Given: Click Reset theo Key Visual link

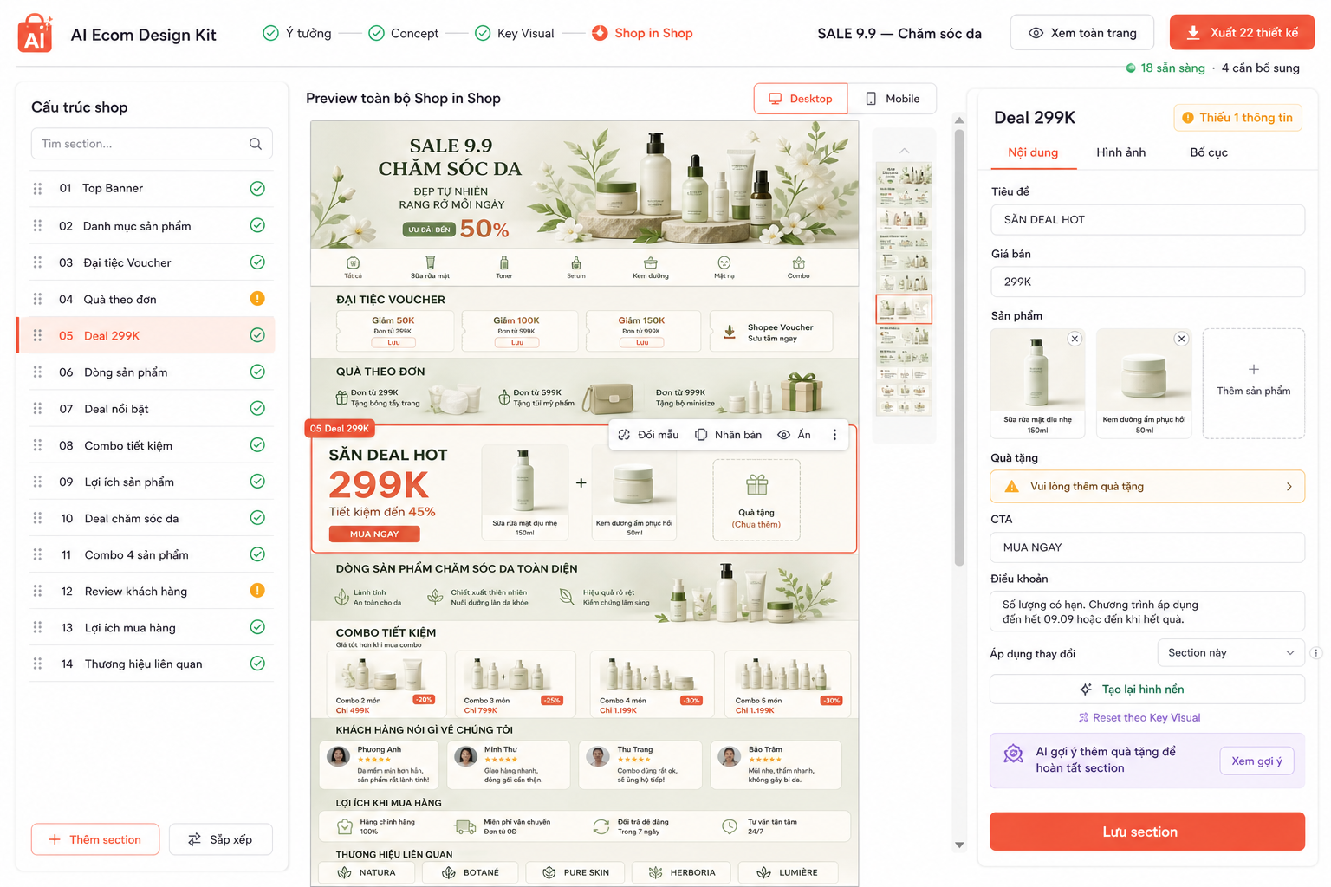Looking at the screenshot, I should coord(1139,718).
